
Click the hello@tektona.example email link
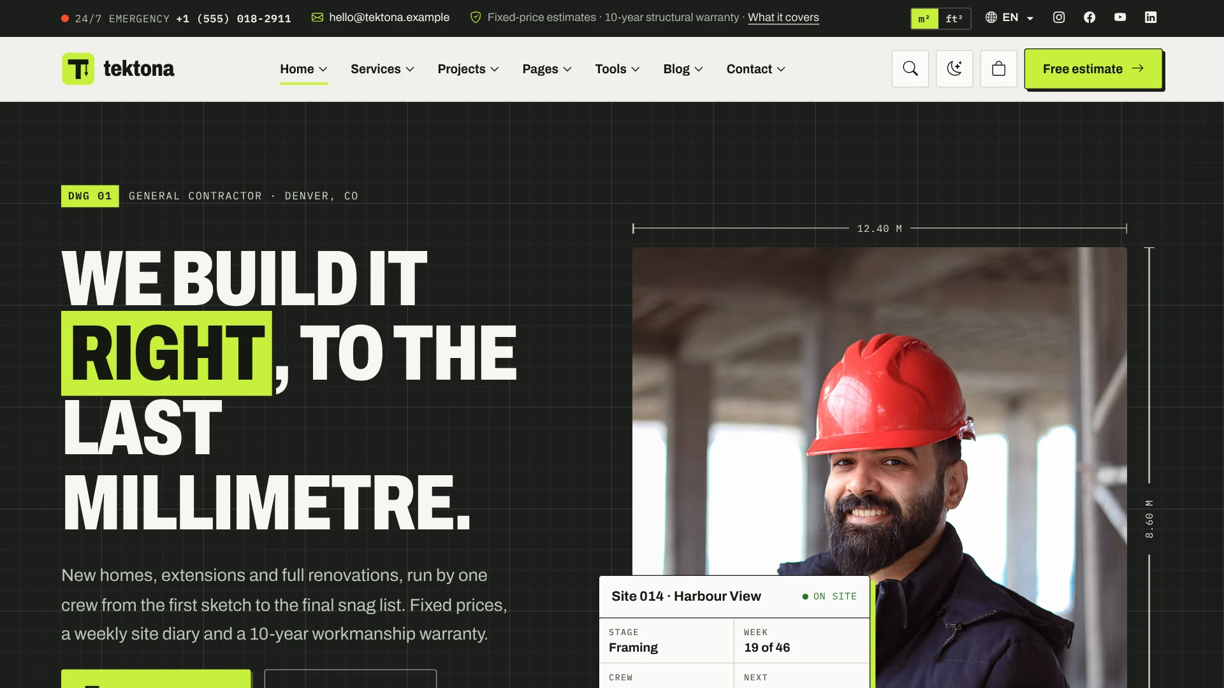pyautogui.click(x=389, y=17)
